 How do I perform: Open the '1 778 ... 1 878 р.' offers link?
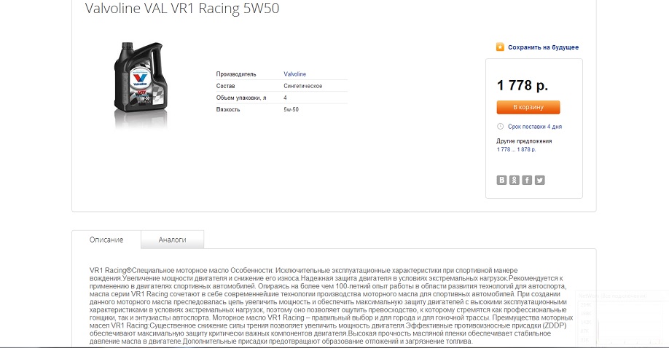[x=516, y=149]
